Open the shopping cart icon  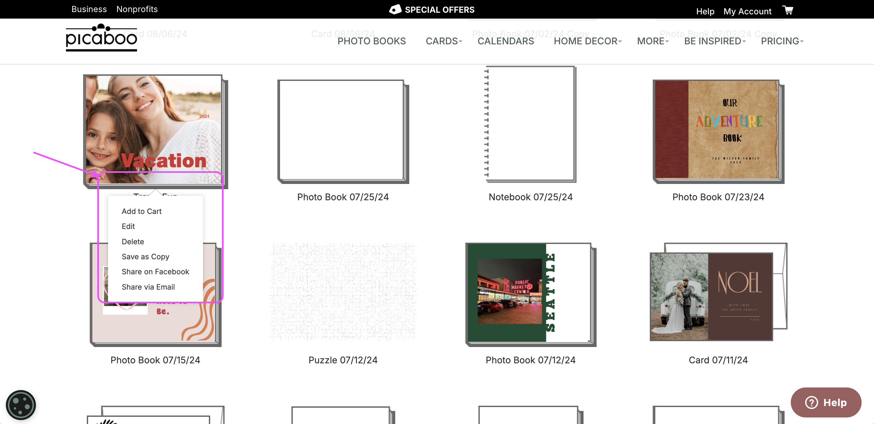pyautogui.click(x=788, y=10)
